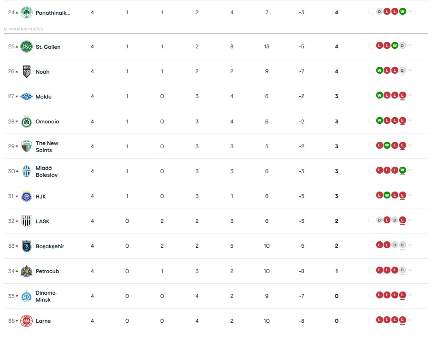Click the D draw badge in Petrocub's form
The height and width of the screenshot is (338, 436).
(x=402, y=270)
